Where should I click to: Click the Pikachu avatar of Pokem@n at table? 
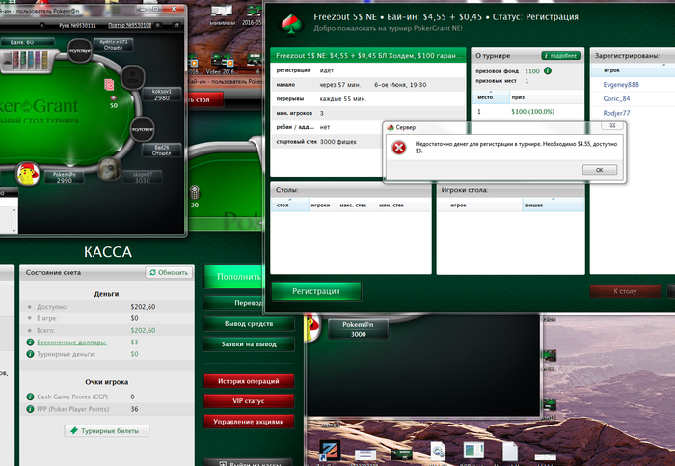point(28,175)
